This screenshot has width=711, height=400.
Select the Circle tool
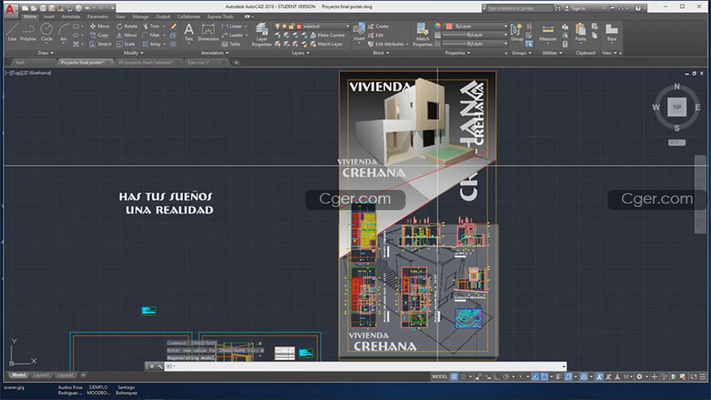click(x=46, y=32)
